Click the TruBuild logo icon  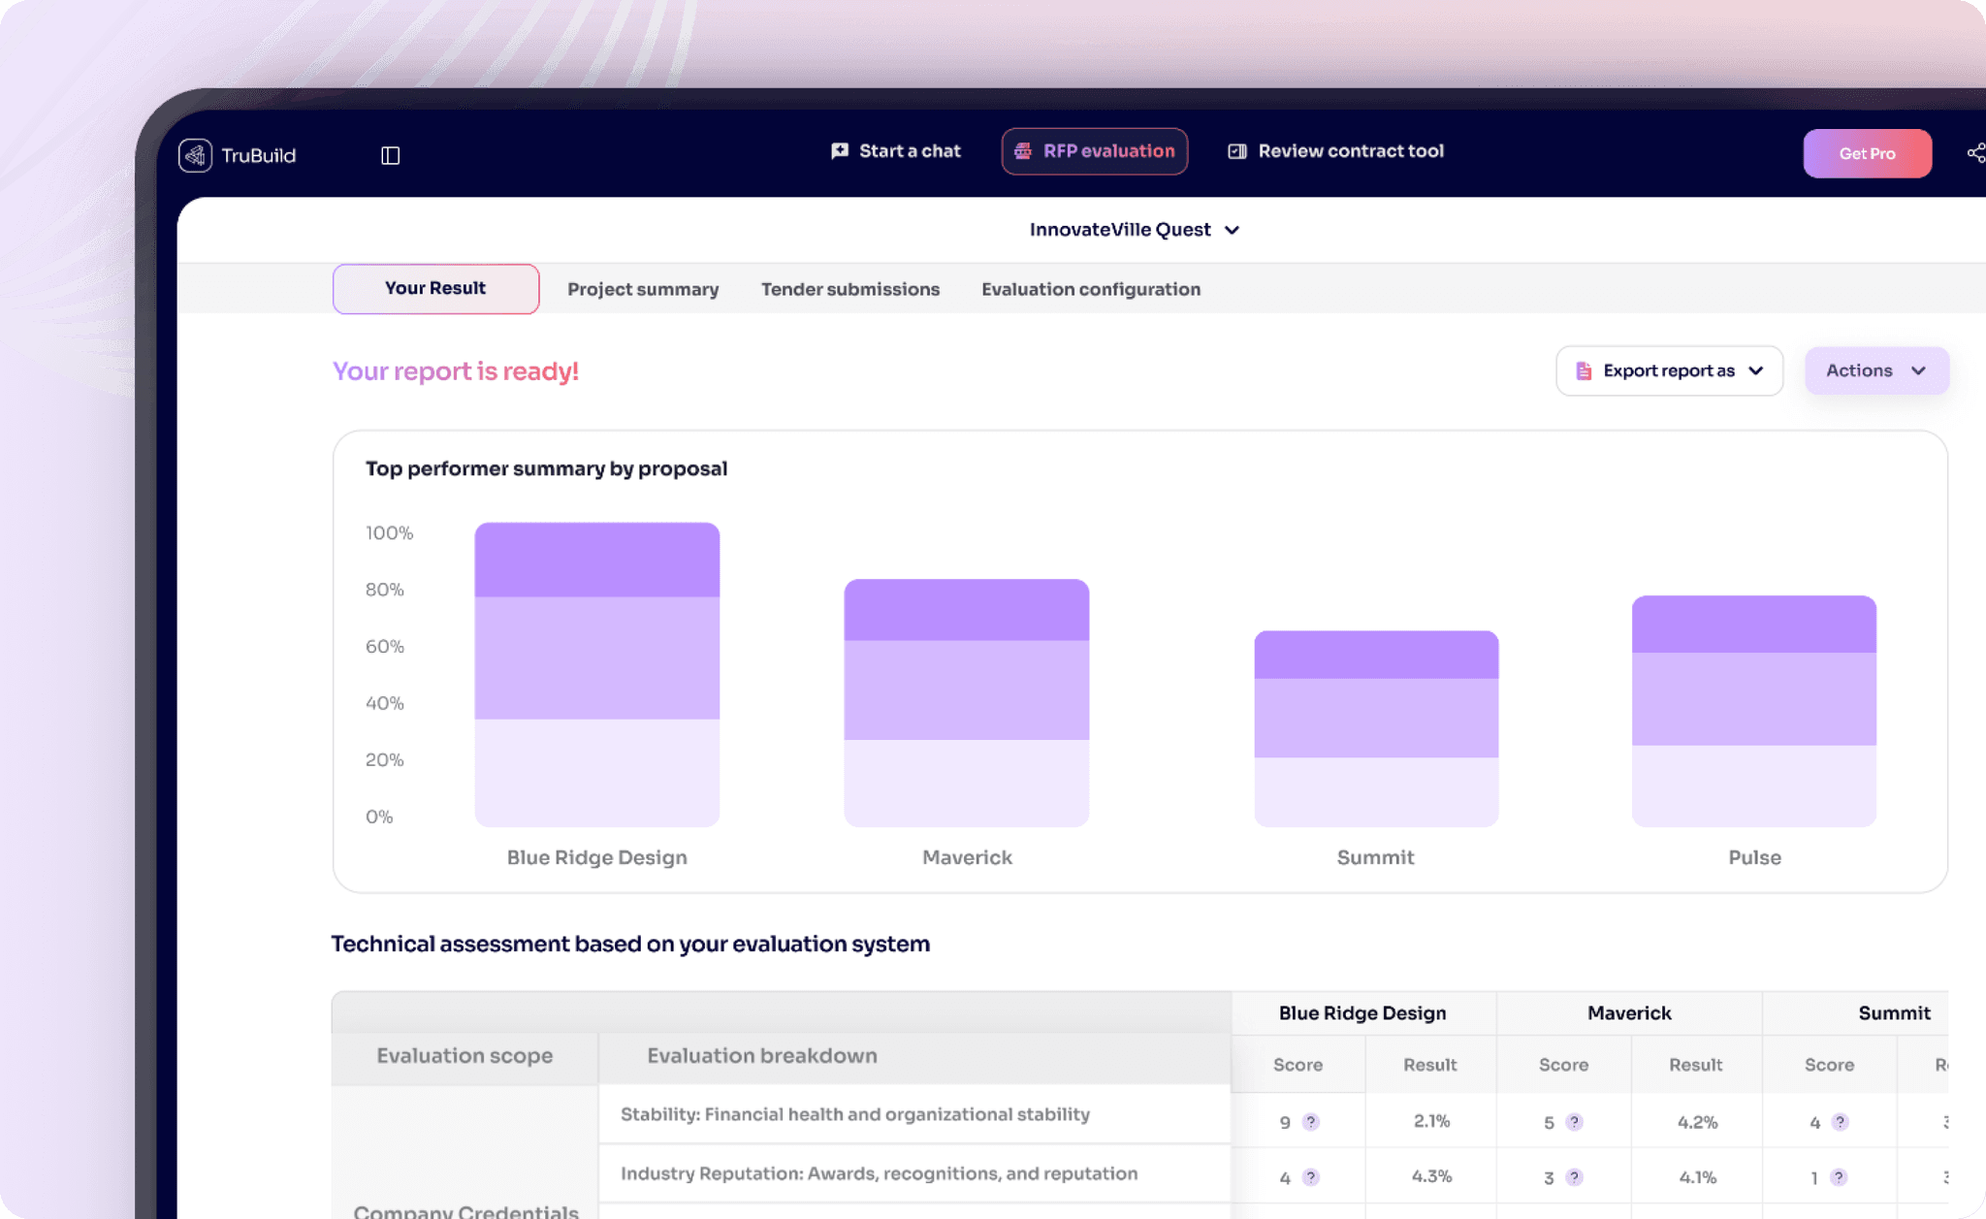click(195, 155)
